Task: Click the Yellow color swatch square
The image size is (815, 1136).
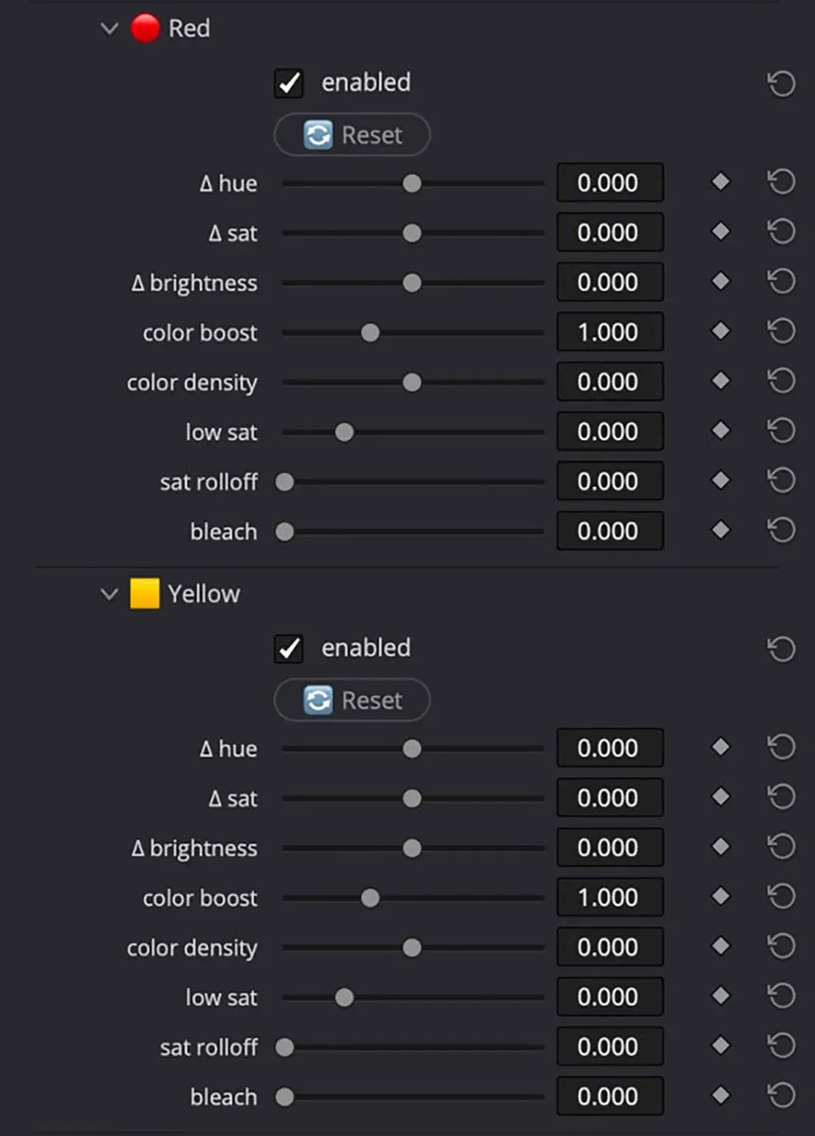Action: pos(145,593)
